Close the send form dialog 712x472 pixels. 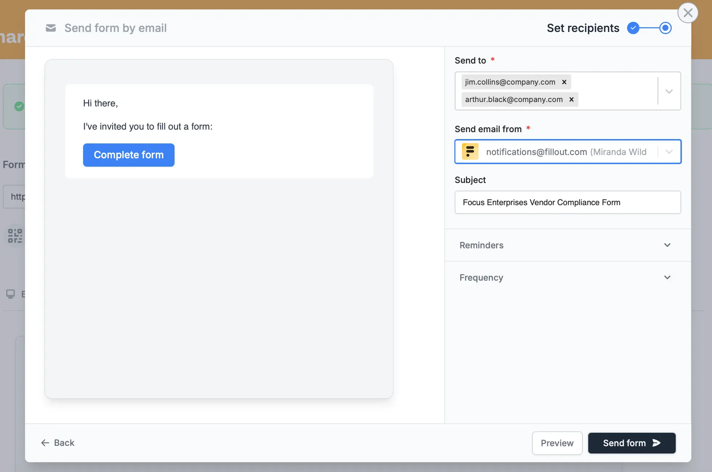[x=688, y=13]
